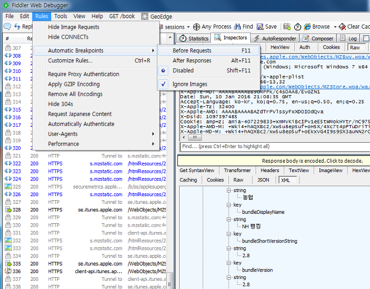370x289 pixels.
Task: Select After Responses breakpoint option
Action: (x=208, y=61)
